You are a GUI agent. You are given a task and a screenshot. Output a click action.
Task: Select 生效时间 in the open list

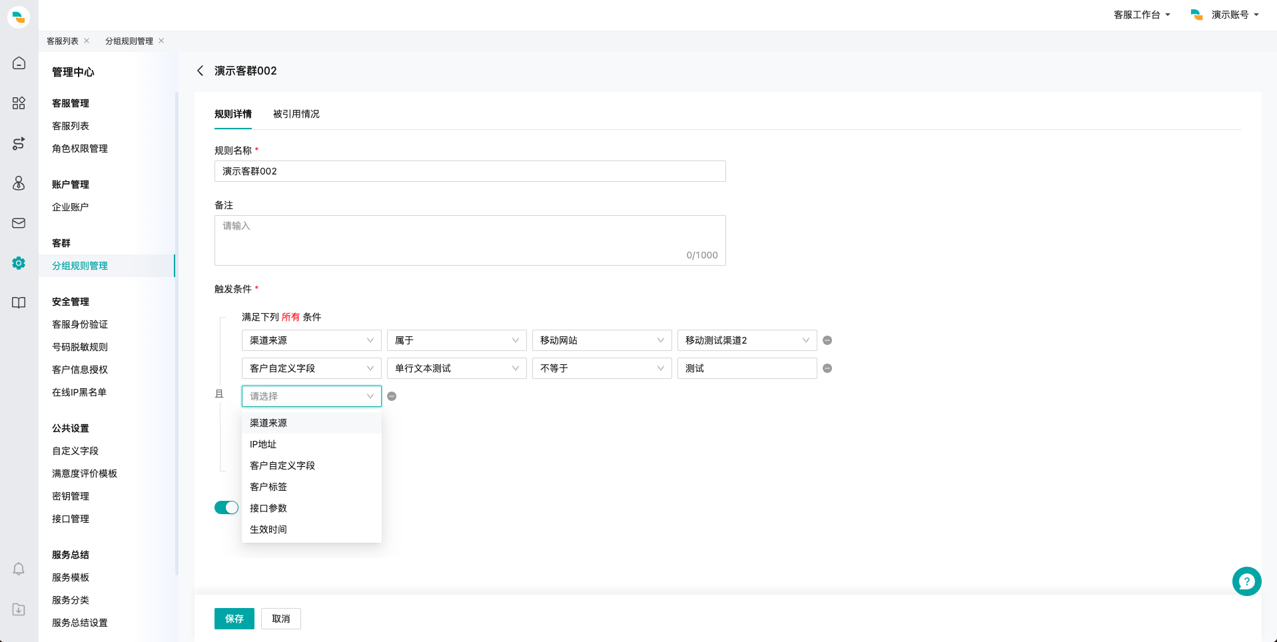[x=311, y=529]
